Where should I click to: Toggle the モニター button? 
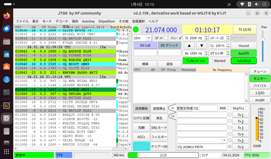pyautogui.click(x=260, y=79)
